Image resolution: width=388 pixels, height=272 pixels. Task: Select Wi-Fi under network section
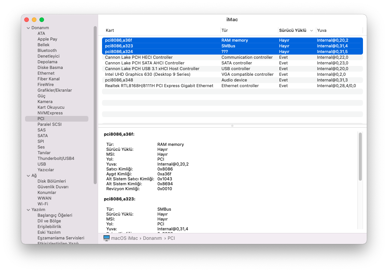pos(43,204)
